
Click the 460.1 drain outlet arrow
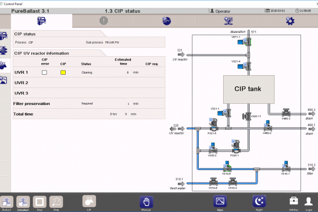point(312,129)
